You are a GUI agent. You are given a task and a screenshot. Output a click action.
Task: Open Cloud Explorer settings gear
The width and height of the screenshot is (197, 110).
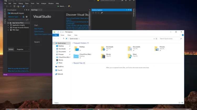click(27, 17)
